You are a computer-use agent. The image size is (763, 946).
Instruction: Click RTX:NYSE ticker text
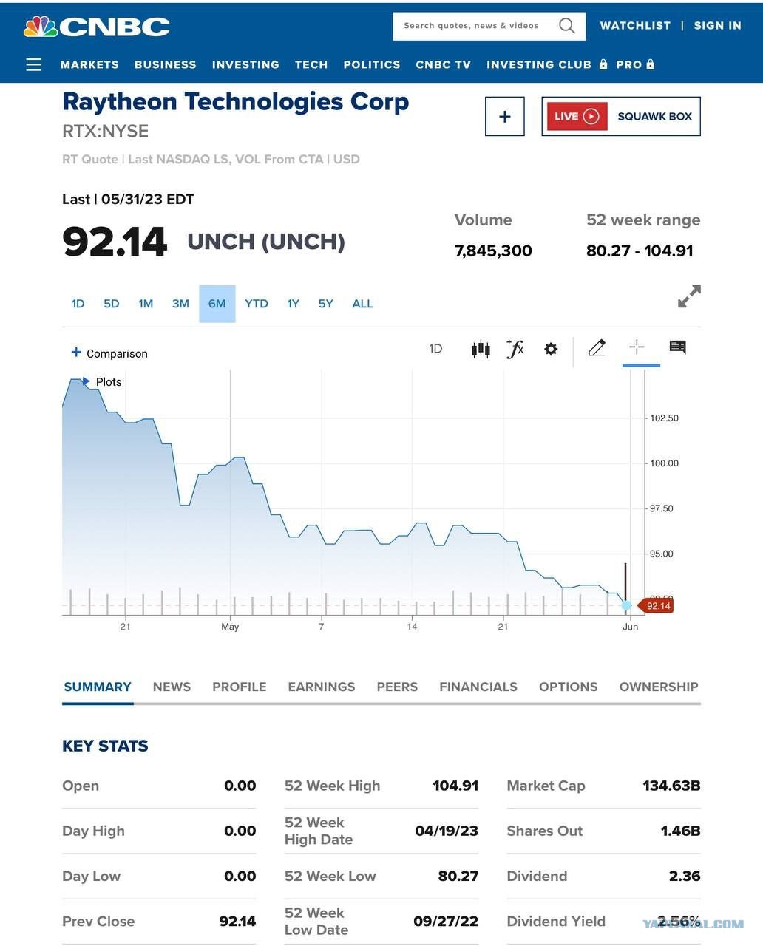pos(106,131)
